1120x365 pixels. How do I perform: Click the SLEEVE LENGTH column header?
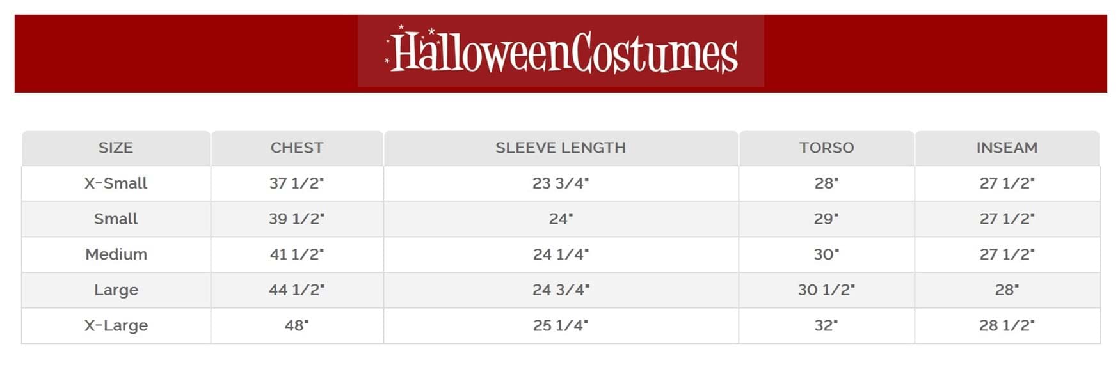coord(561,148)
